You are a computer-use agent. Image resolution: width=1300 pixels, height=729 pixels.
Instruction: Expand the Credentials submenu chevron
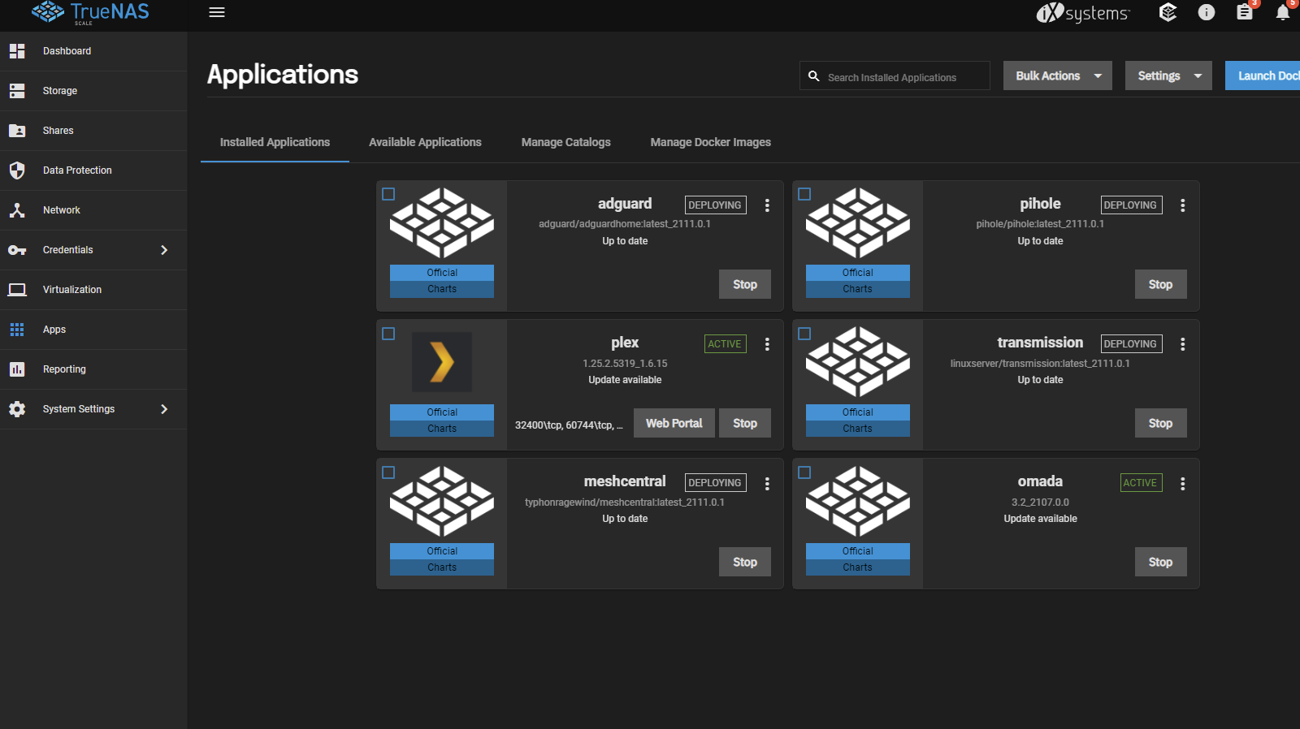[x=164, y=250]
